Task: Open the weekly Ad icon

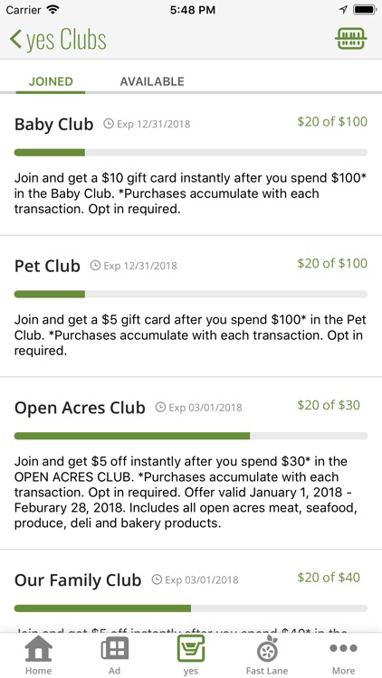Action: [114, 648]
